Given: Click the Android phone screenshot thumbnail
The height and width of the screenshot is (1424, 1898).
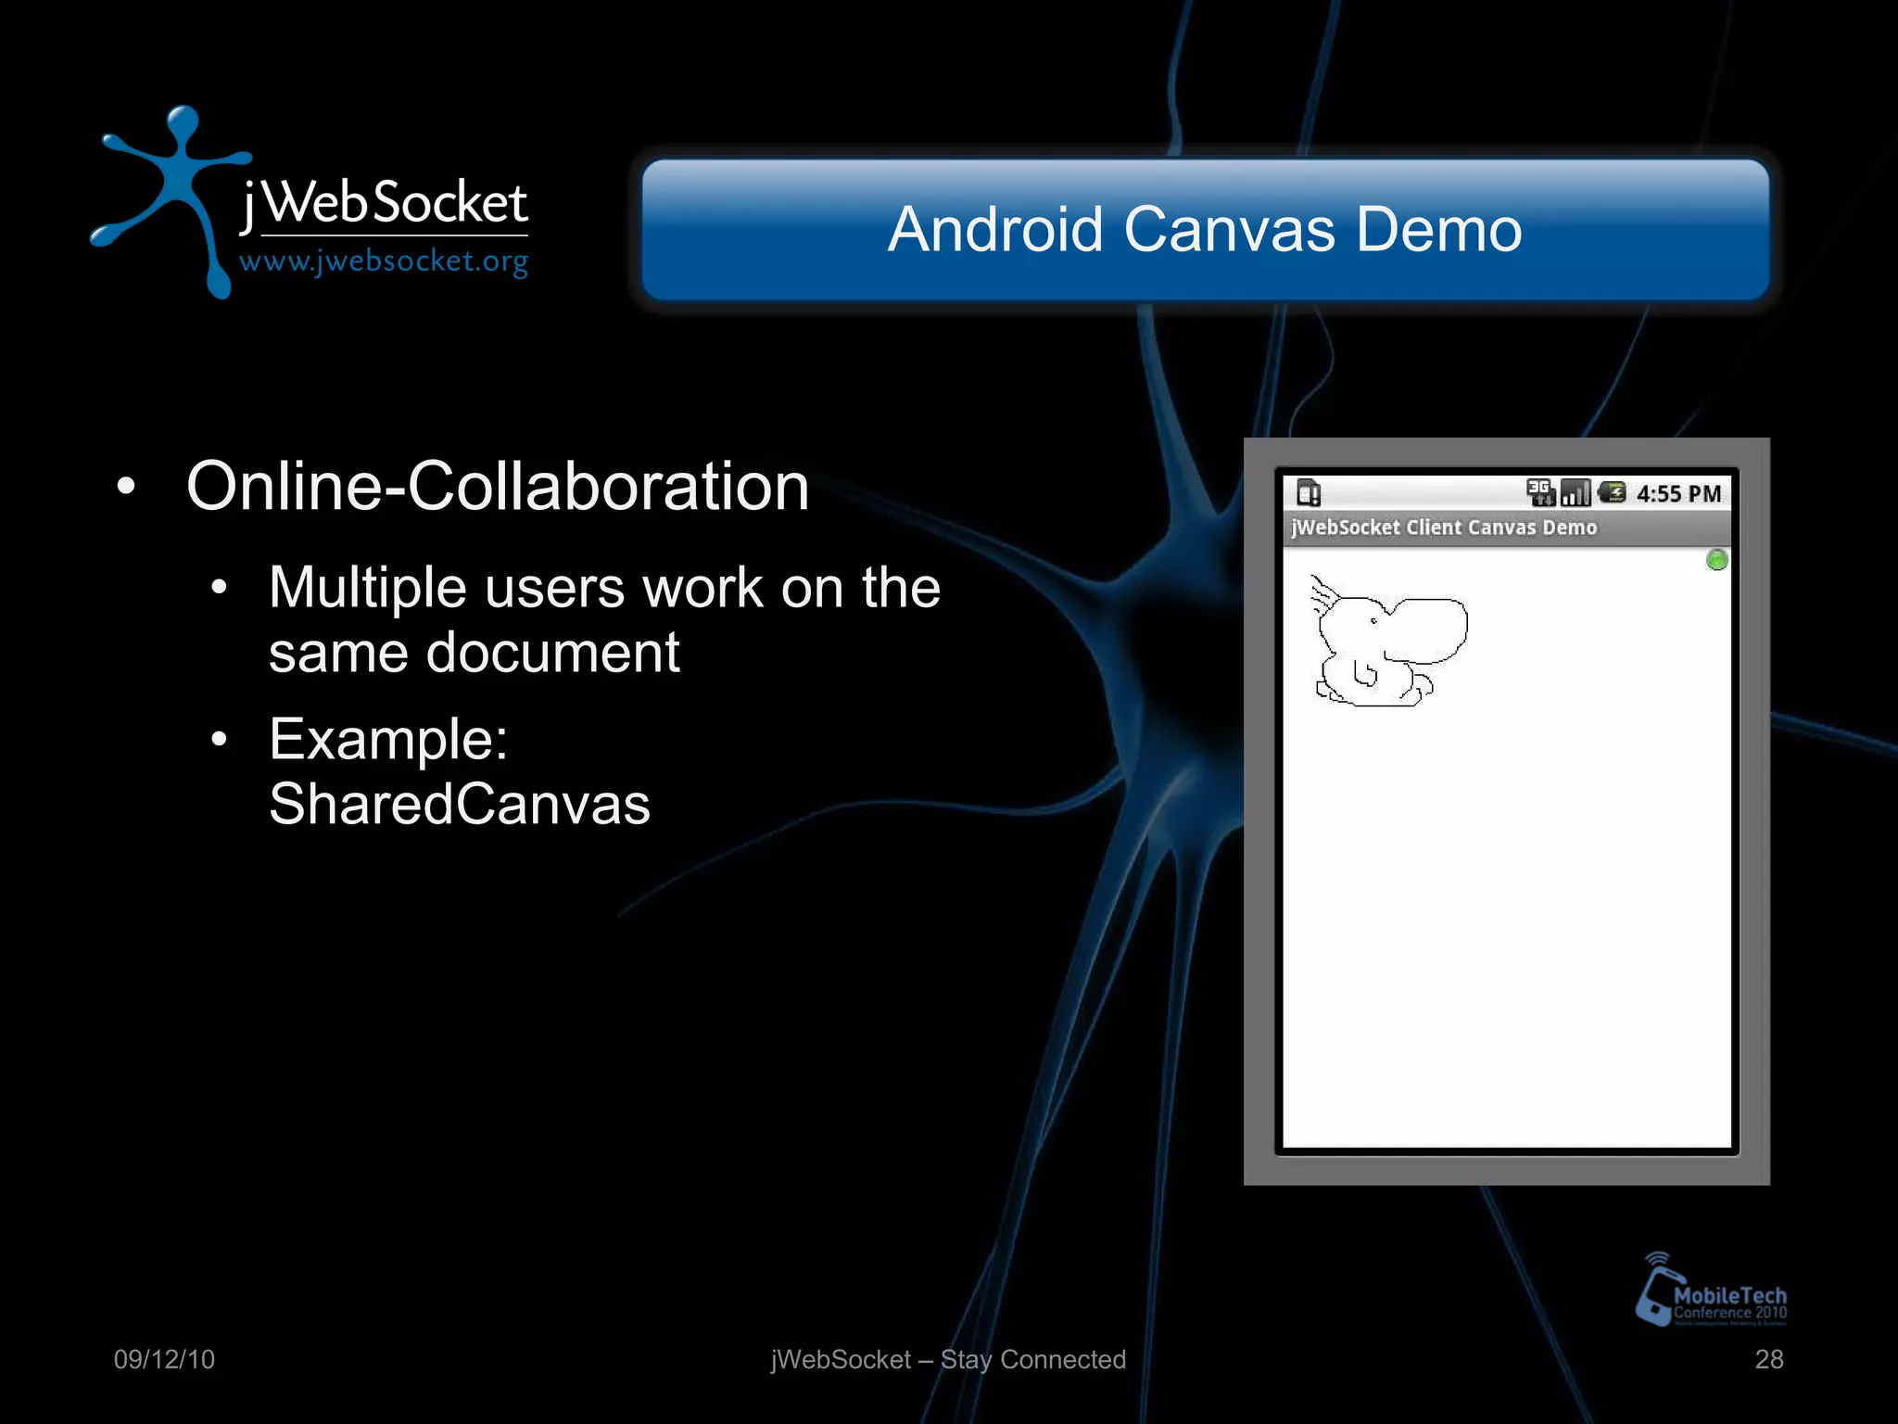Looking at the screenshot, I should (x=1507, y=811).
